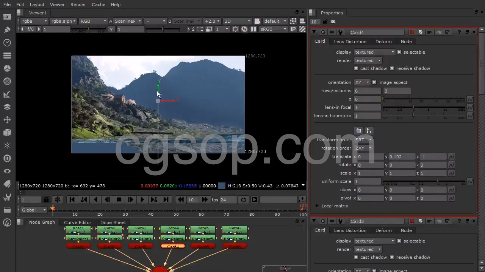Open the Card4 orientation XY dropdown
This screenshot has height=272, width=485.
pyautogui.click(x=361, y=82)
